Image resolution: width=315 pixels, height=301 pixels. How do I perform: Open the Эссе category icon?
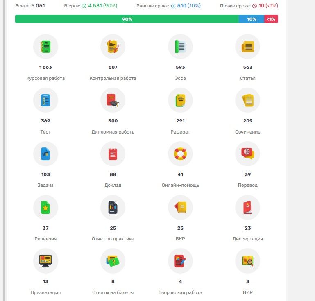point(180,47)
